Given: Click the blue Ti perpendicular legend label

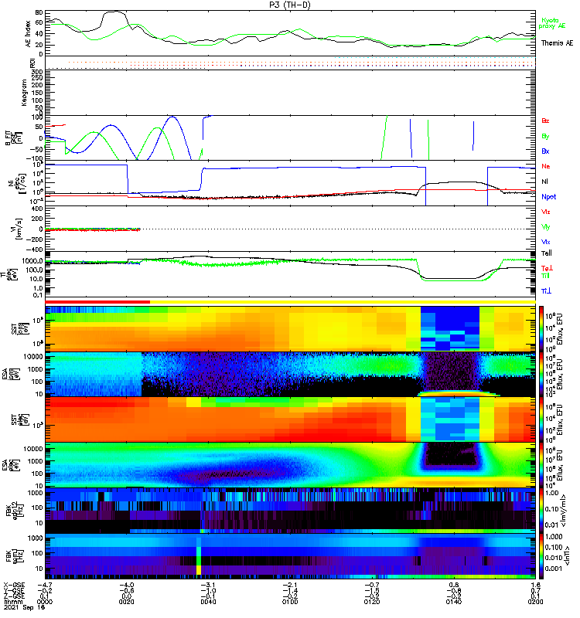Looking at the screenshot, I should coord(546,291).
